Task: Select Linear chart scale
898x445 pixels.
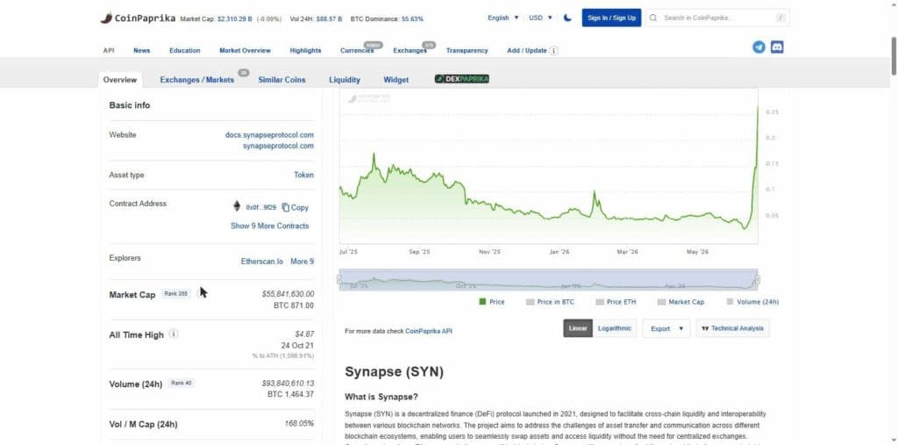Action: [578, 328]
